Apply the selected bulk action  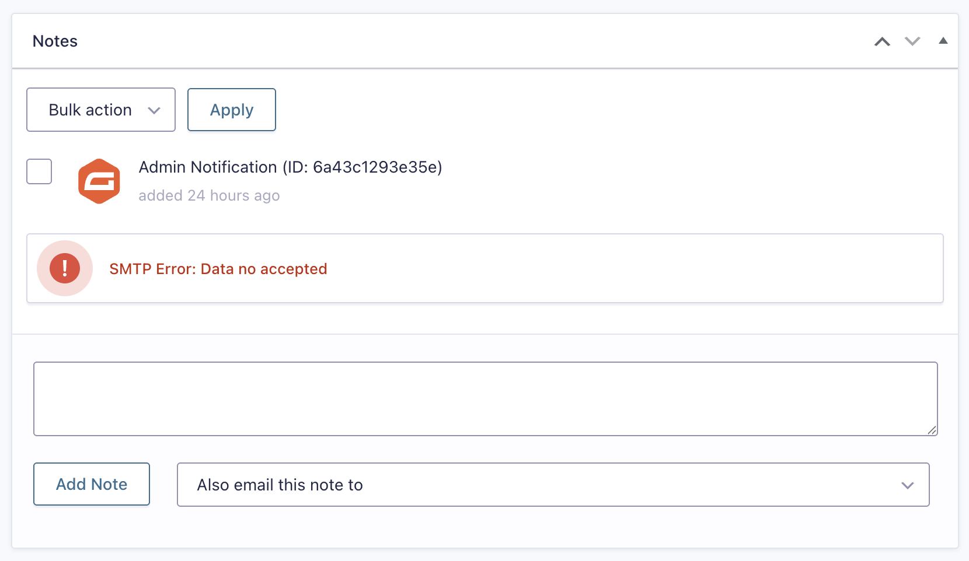coord(232,110)
